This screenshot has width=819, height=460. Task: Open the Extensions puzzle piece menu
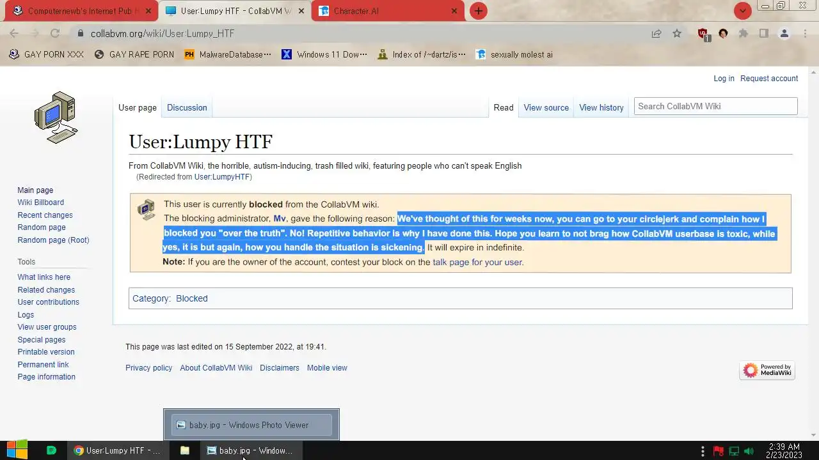[x=743, y=33]
